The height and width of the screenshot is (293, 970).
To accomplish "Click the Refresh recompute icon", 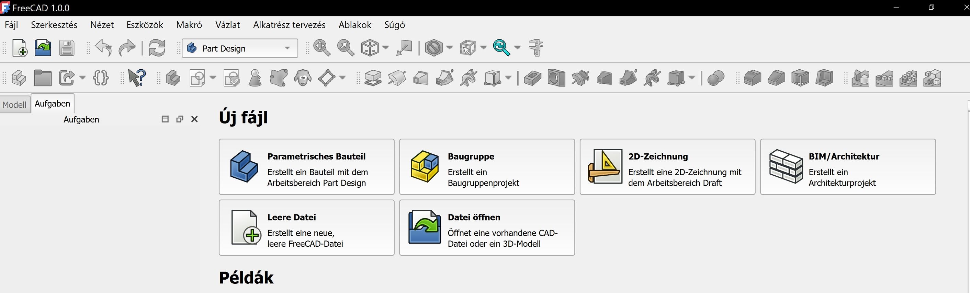I will [157, 48].
